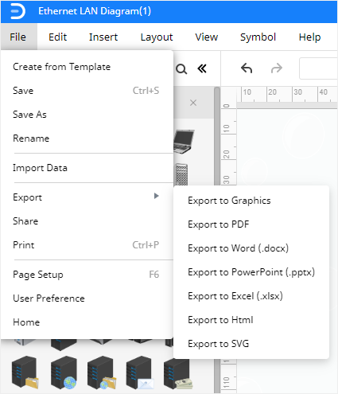
Task: Click the empty toolbar input field
Action: point(318,68)
